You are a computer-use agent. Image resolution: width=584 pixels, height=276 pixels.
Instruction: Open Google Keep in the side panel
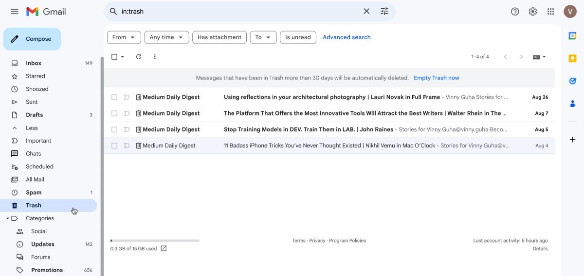pos(572,58)
